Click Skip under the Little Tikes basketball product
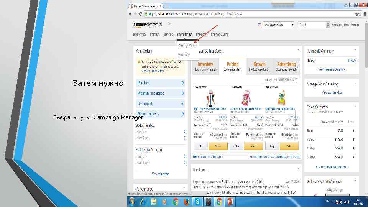Screen dimensions: 368x207 click(x=201, y=146)
